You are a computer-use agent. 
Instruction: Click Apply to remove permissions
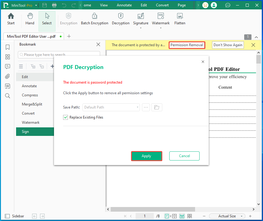click(147, 156)
